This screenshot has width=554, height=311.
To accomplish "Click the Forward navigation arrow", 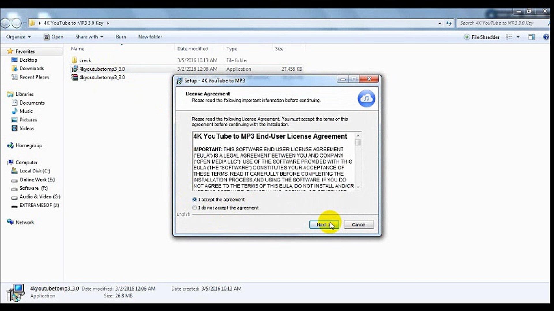I will (x=17, y=23).
